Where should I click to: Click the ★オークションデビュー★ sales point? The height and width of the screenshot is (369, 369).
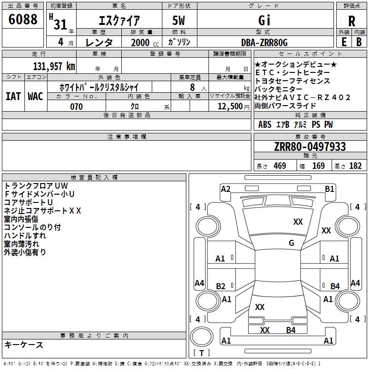tap(296, 64)
